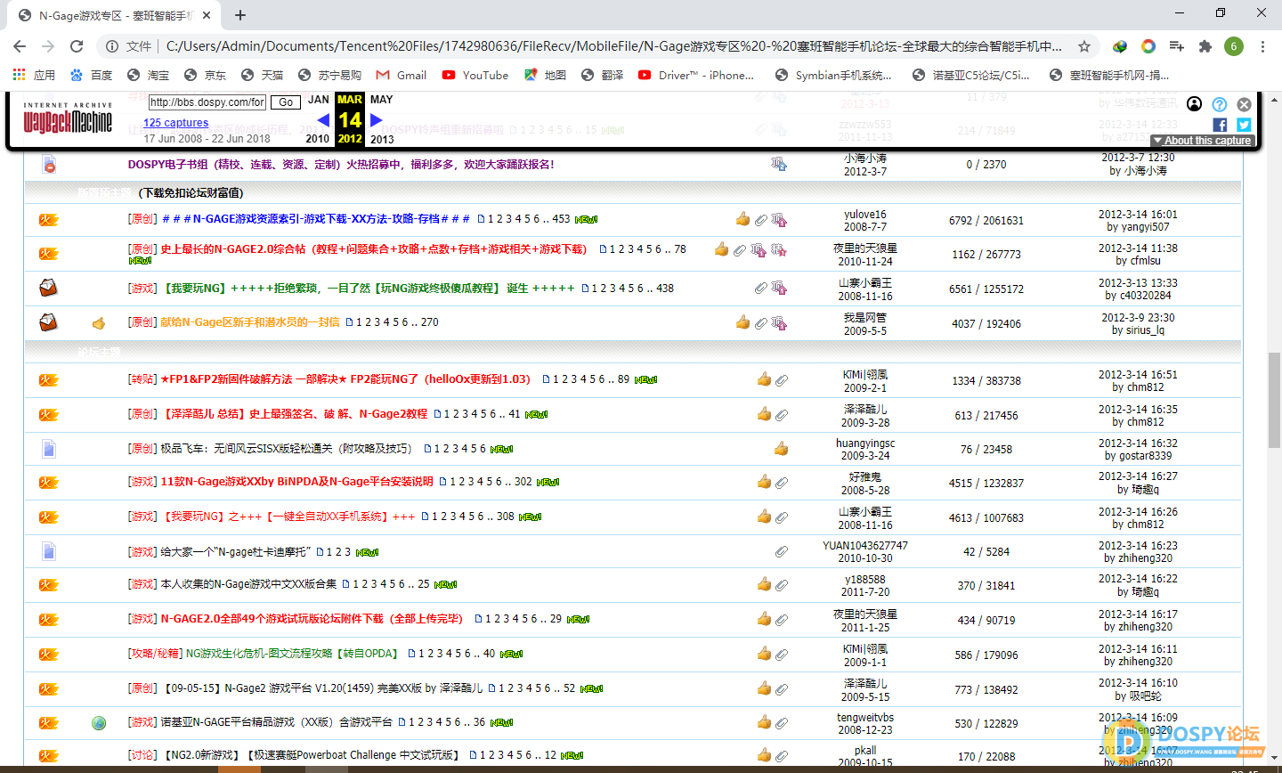This screenshot has height=773, width=1282.
Task: Open the Chrome three-dot menu
Action: click(x=1262, y=46)
